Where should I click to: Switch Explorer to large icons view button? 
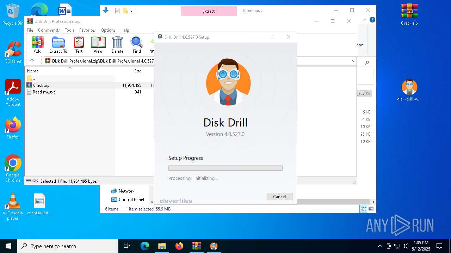click(371, 209)
